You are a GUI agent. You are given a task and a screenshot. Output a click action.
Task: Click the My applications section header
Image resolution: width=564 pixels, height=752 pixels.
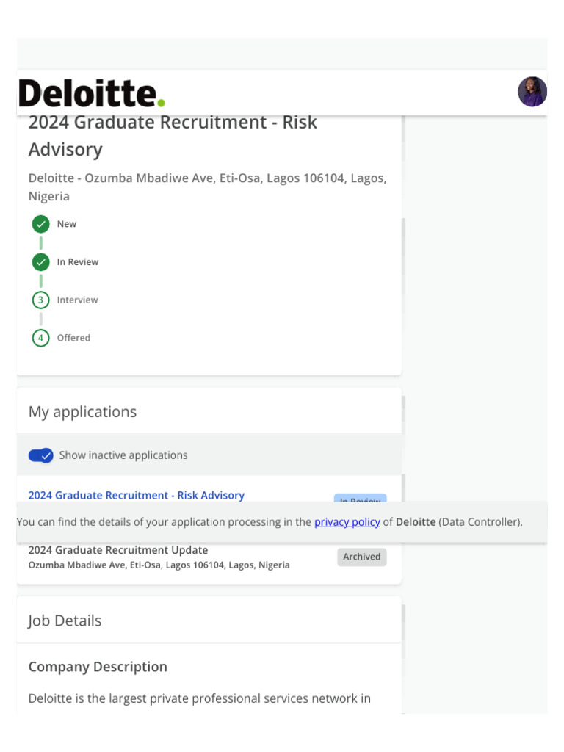[83, 412]
